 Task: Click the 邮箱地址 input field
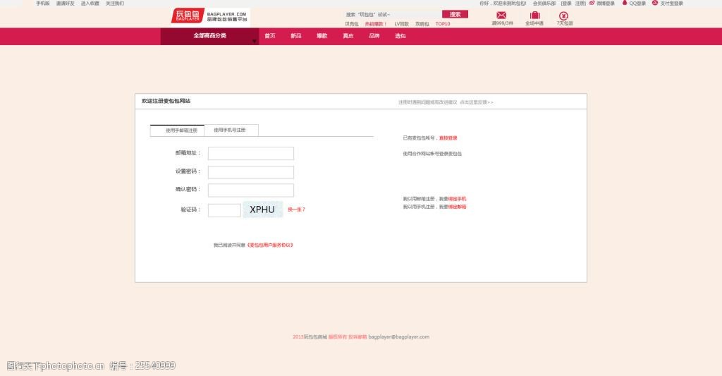(x=251, y=153)
